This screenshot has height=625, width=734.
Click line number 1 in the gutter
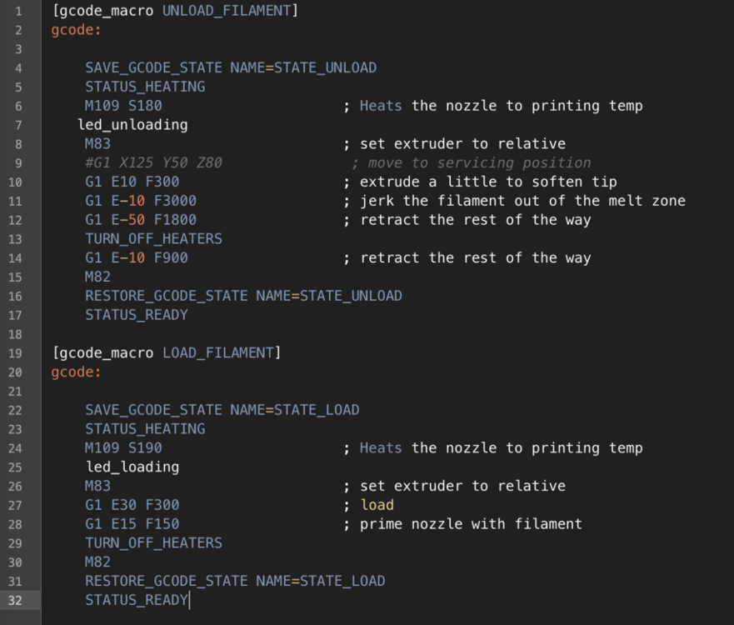pyautogui.click(x=19, y=11)
